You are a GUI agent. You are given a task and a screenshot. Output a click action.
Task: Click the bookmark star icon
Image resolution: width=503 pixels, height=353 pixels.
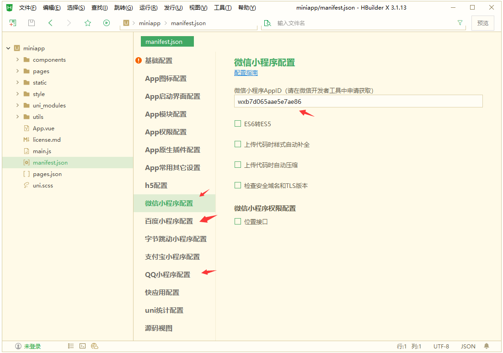(88, 23)
